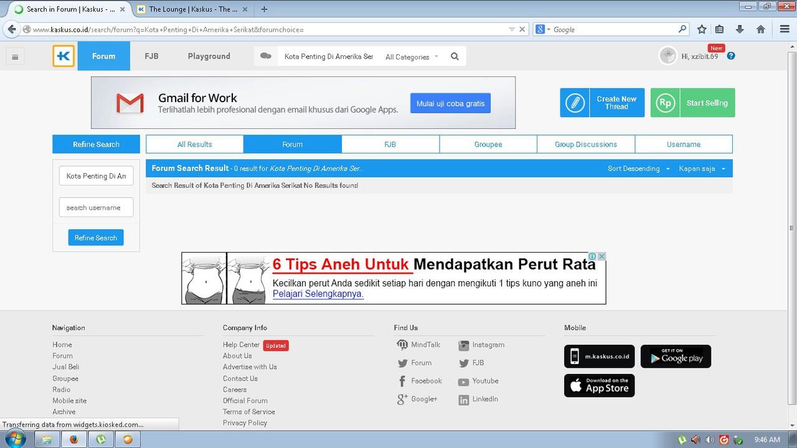Click the header search text field
The width and height of the screenshot is (797, 448).
[x=329, y=57]
